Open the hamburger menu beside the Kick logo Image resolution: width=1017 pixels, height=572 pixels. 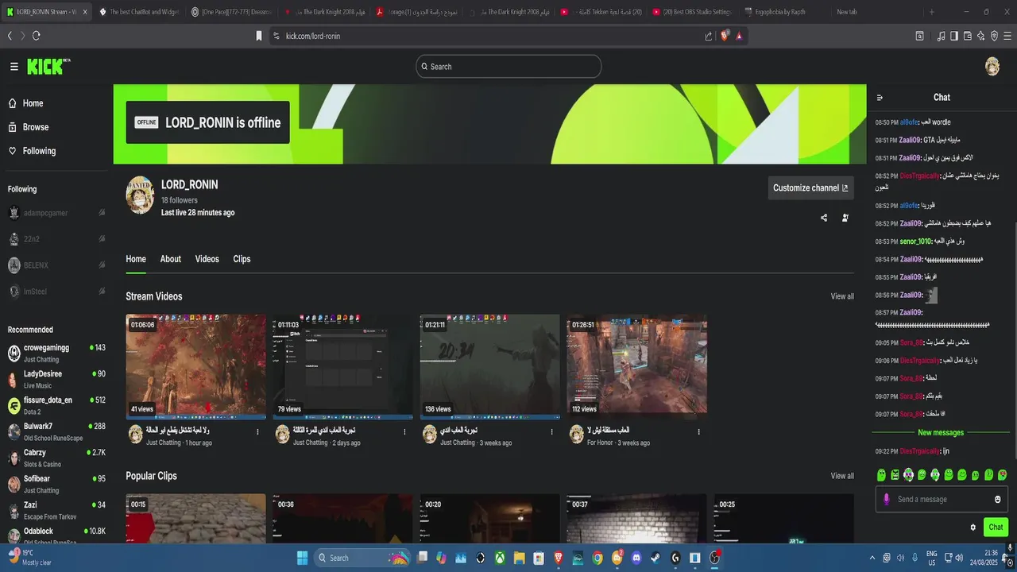tap(14, 67)
